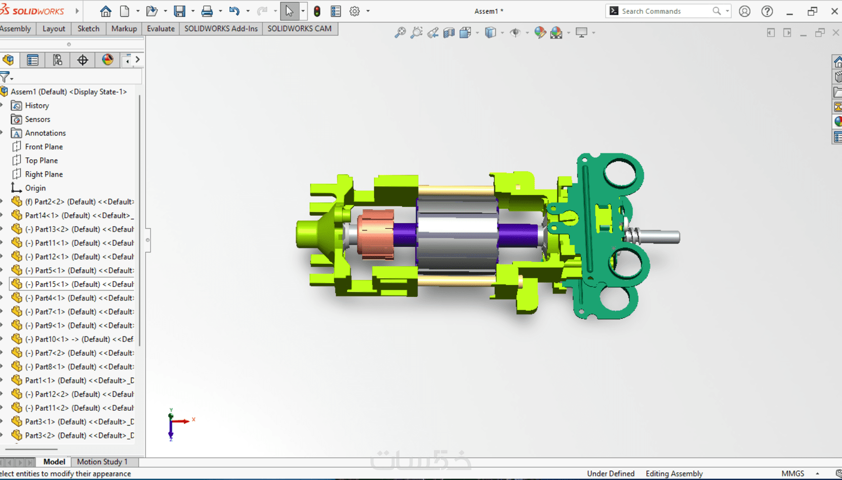
Task: Switch to the DisplayManager tab icon
Action: click(x=107, y=60)
